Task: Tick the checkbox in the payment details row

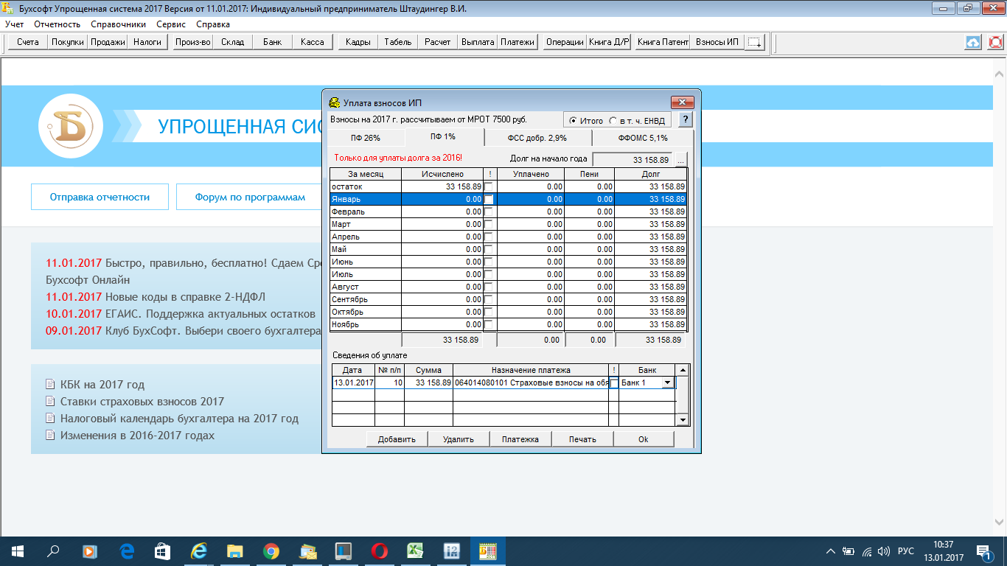Action: pyautogui.click(x=613, y=382)
